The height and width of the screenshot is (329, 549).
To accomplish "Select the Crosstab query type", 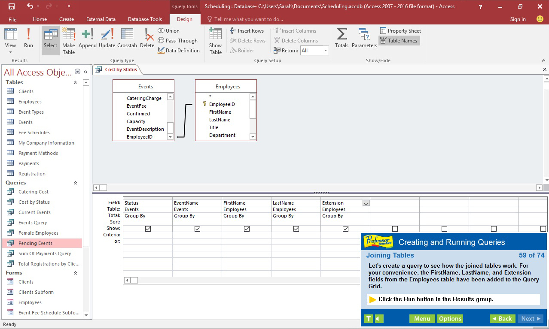I will click(127, 39).
